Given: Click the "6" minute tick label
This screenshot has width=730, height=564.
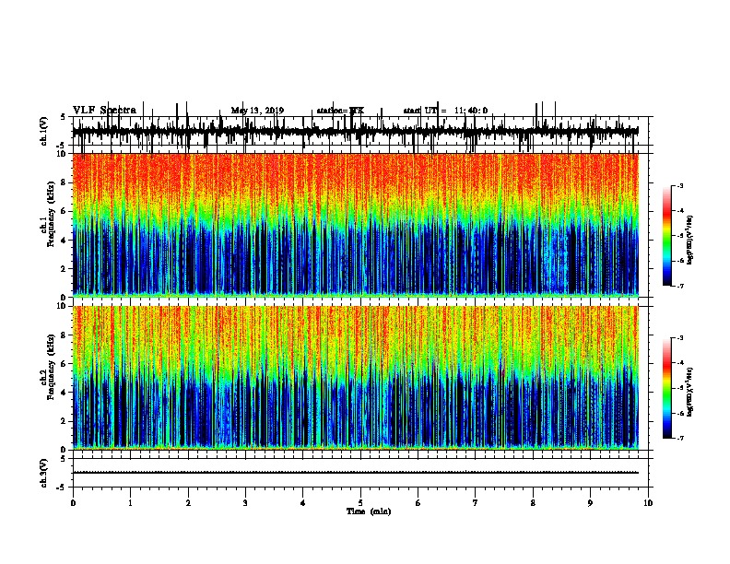Looking at the screenshot, I should [418, 503].
